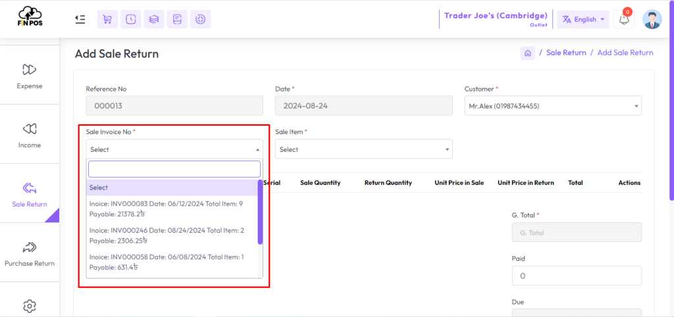
Task: Select invoice INV000083 from list
Action: pyautogui.click(x=172, y=208)
